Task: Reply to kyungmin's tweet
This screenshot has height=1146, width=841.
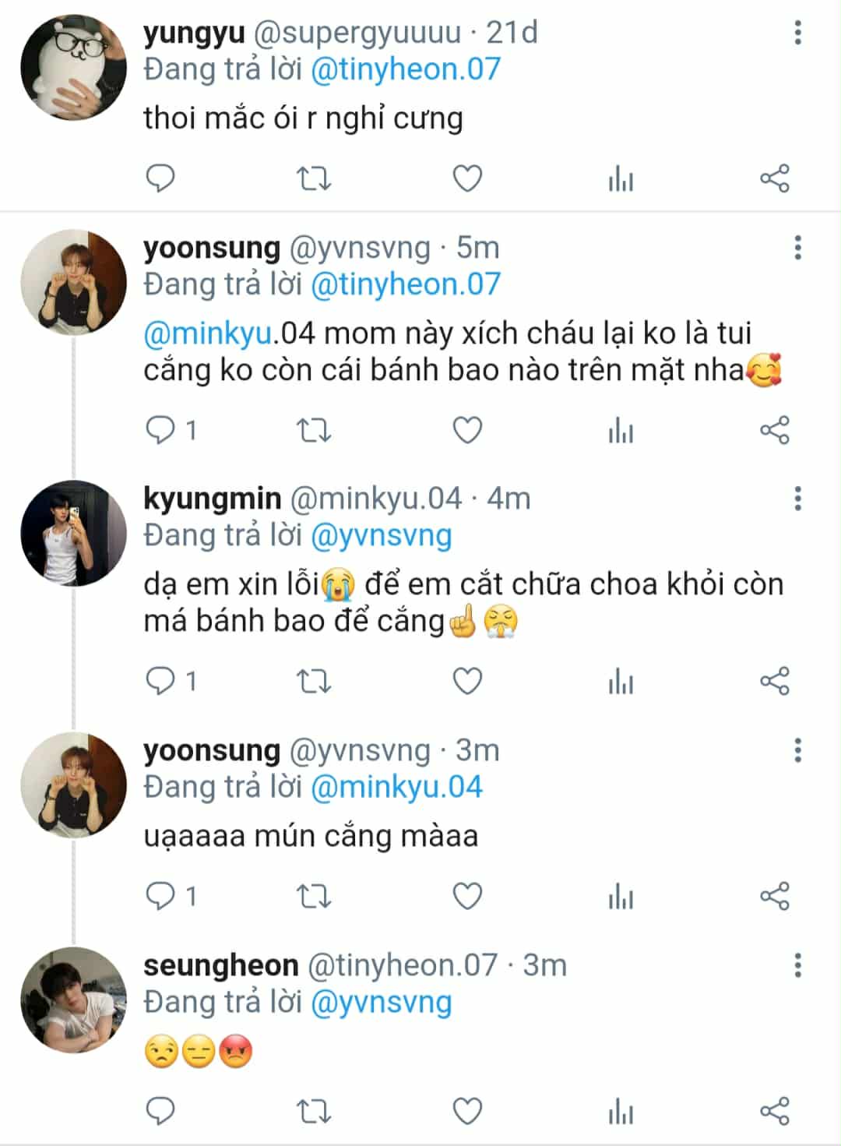Action: pyautogui.click(x=160, y=682)
